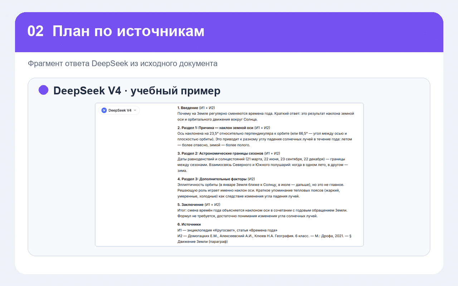
Task: Expand the DeepSeek V4 model chevron
Action: point(135,110)
